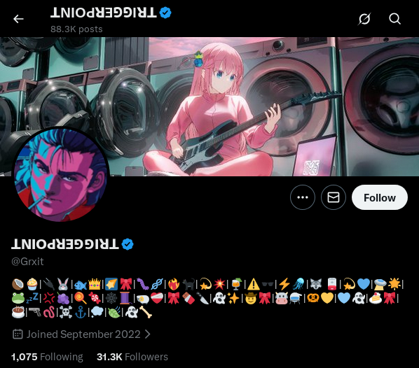
Task: Expand Joined September 2022 chevron
Action: pyautogui.click(x=148, y=334)
